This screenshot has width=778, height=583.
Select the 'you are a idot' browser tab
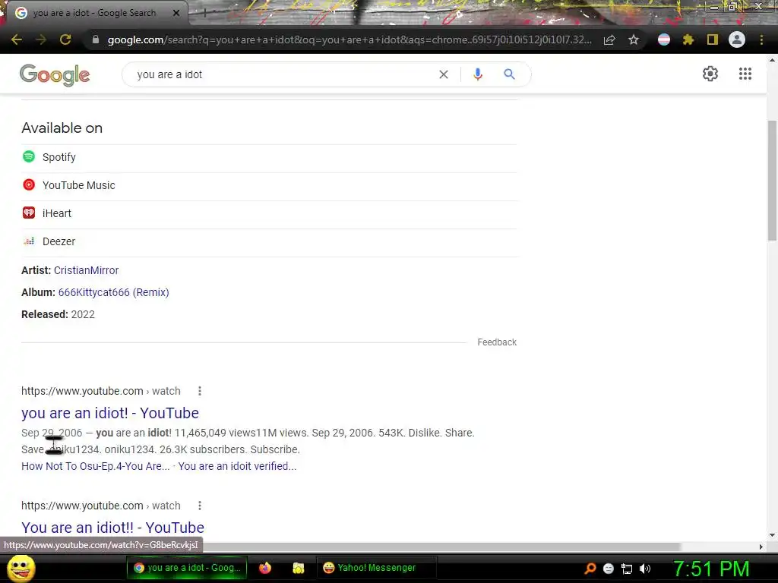[94, 13]
